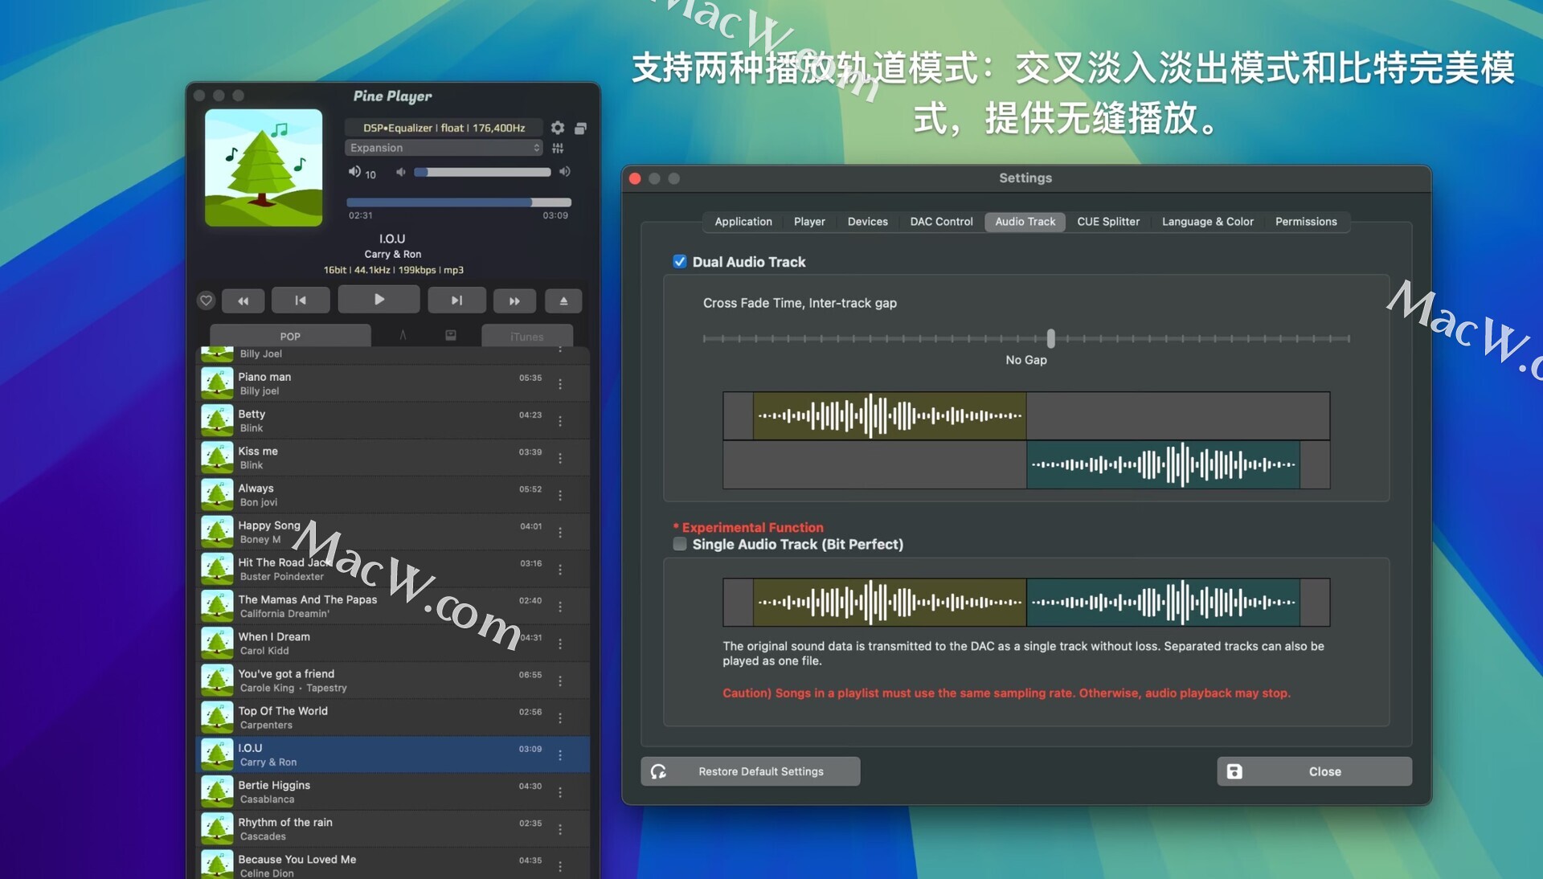
Task: Switch to the DAC Control tab
Action: pyautogui.click(x=941, y=222)
